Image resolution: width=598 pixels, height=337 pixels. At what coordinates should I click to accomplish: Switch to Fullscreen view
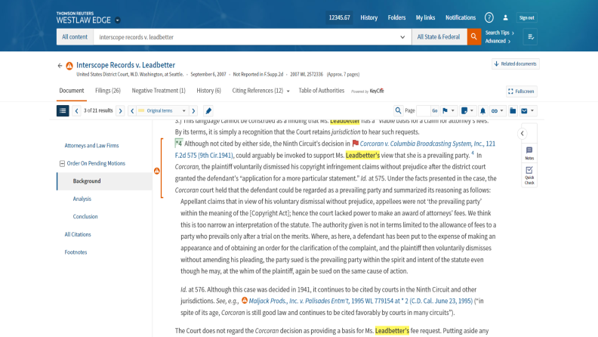click(521, 91)
